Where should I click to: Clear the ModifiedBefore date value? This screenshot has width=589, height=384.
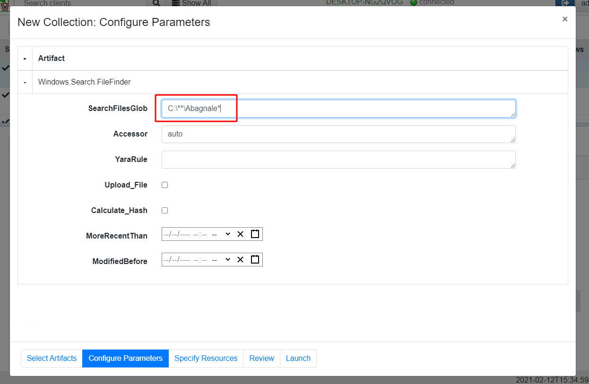[240, 259]
